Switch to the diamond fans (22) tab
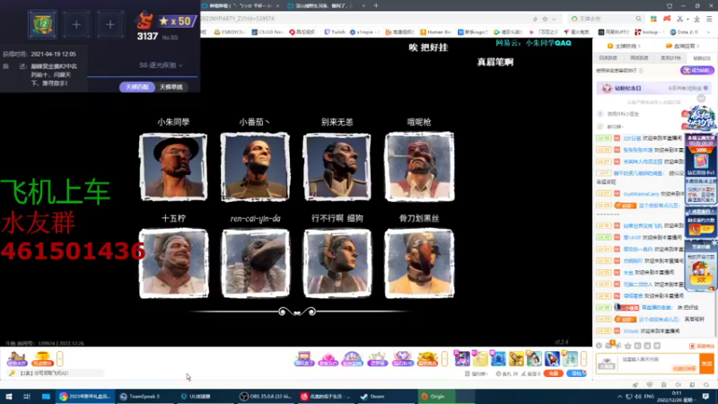Screen dimensions: 718x404 click(x=701, y=58)
